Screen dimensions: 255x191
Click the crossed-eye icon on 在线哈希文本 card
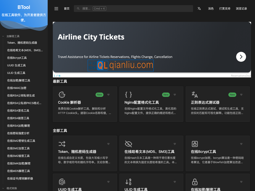(x=128, y=144)
